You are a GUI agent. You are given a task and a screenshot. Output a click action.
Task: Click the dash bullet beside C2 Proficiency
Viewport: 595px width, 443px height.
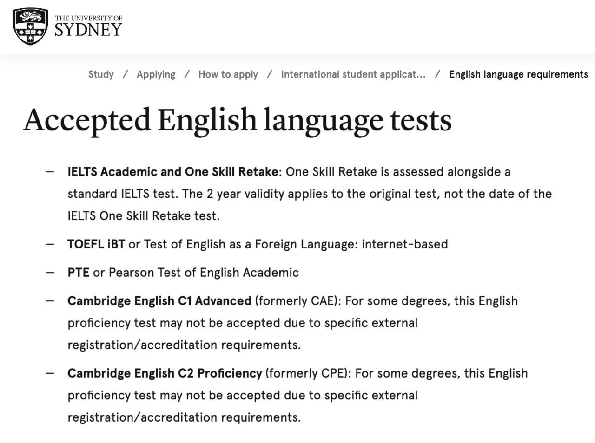[50, 373]
